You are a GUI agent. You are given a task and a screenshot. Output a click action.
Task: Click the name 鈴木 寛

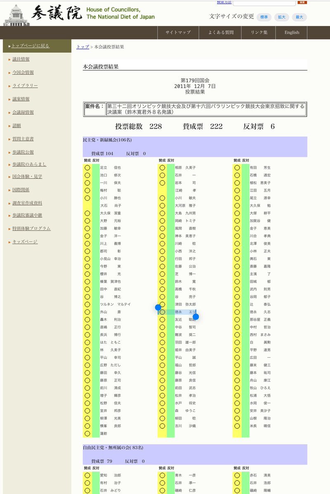[x=185, y=282]
